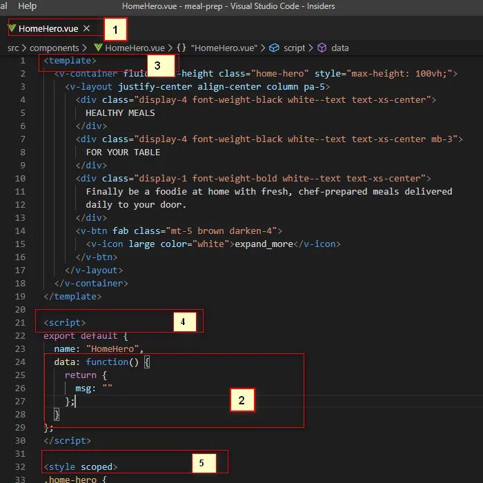Select the HomeHero.vue editor tab

(x=48, y=29)
